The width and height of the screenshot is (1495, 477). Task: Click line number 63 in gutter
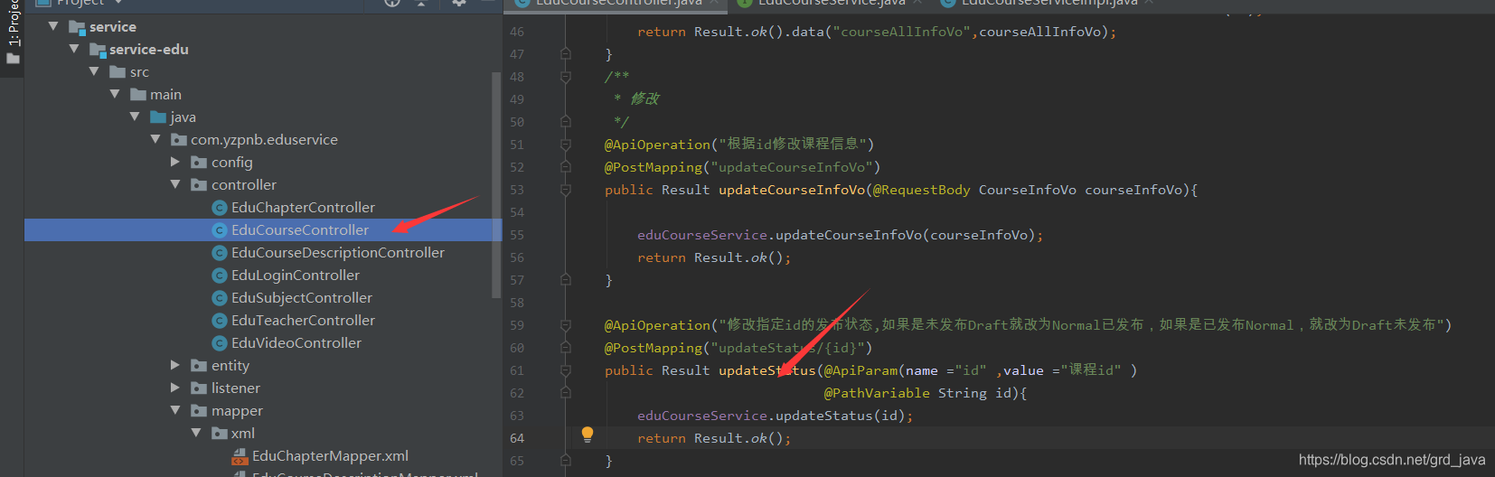517,416
